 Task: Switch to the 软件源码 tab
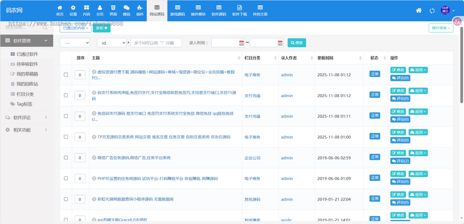(219, 10)
